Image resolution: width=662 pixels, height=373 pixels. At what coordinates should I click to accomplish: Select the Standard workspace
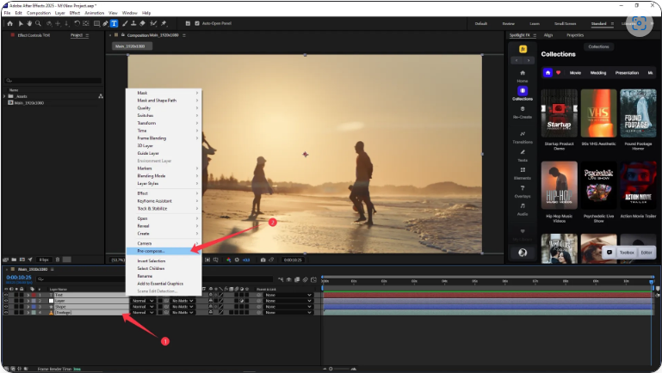598,23
